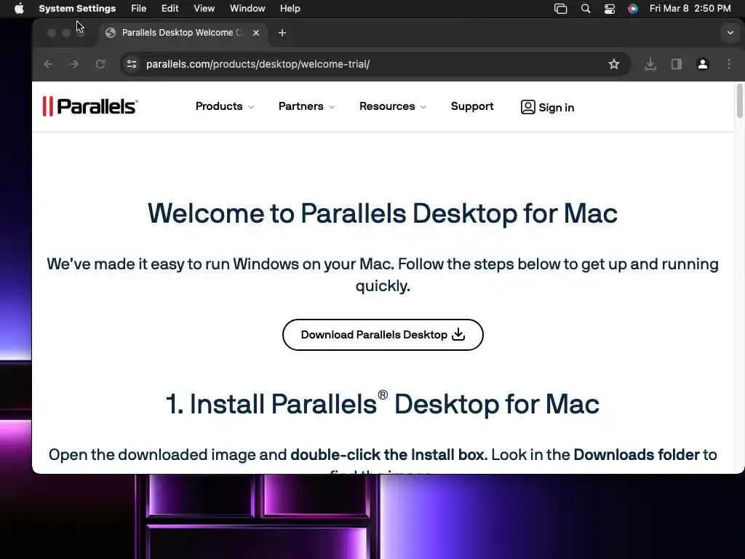Launch Siri from the menu bar

tap(633, 9)
